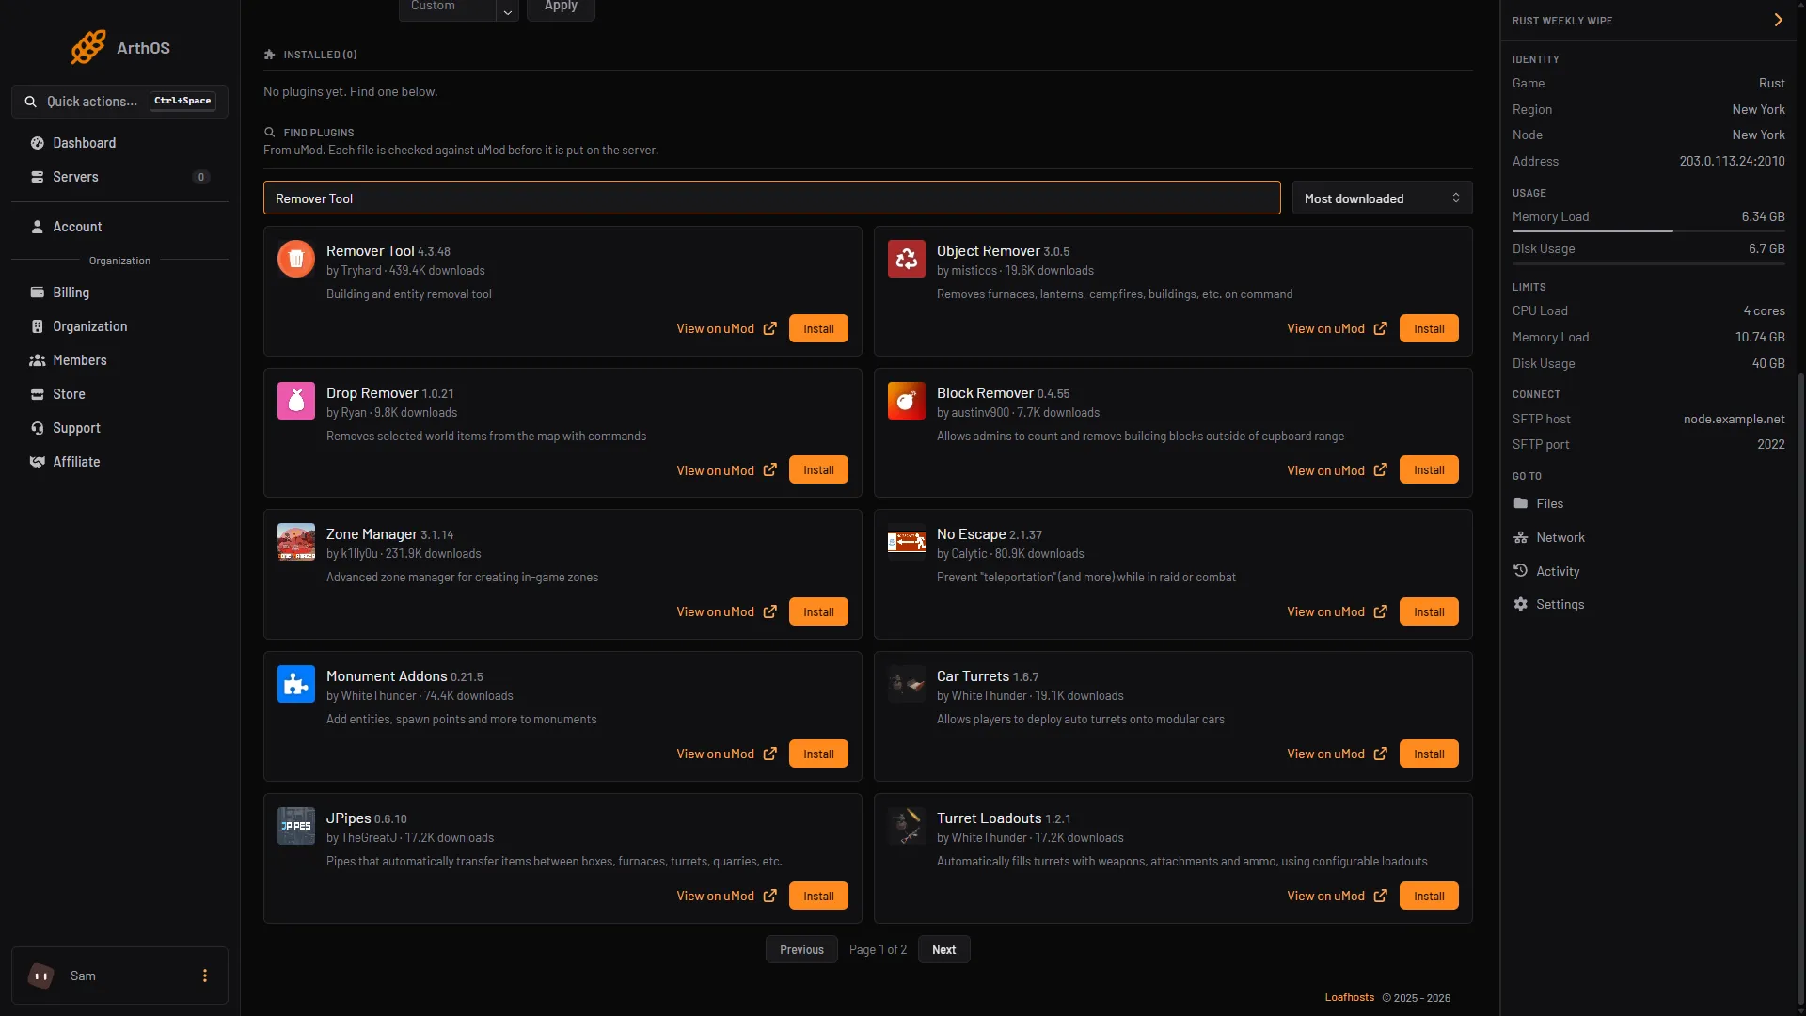
Task: Click the Previous page button
Action: pos(801,950)
